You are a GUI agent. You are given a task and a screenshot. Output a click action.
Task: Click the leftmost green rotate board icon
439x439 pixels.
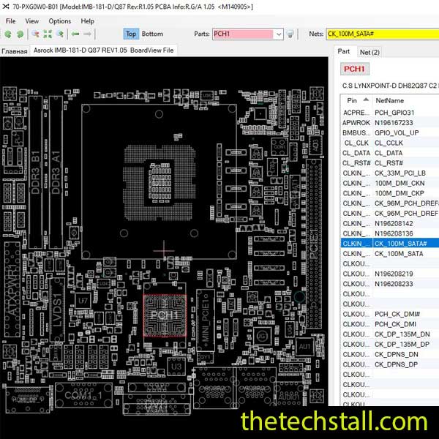click(x=8, y=34)
